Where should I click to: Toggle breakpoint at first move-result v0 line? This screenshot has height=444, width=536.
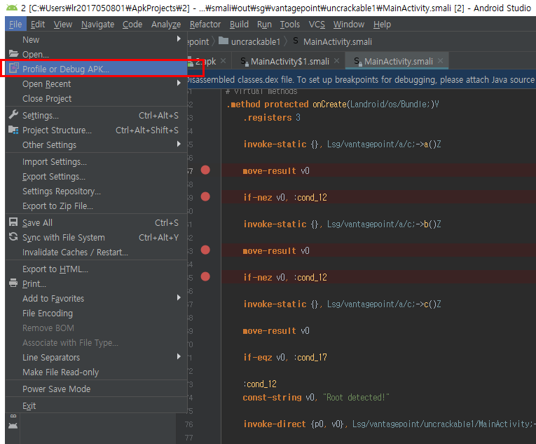205,170
